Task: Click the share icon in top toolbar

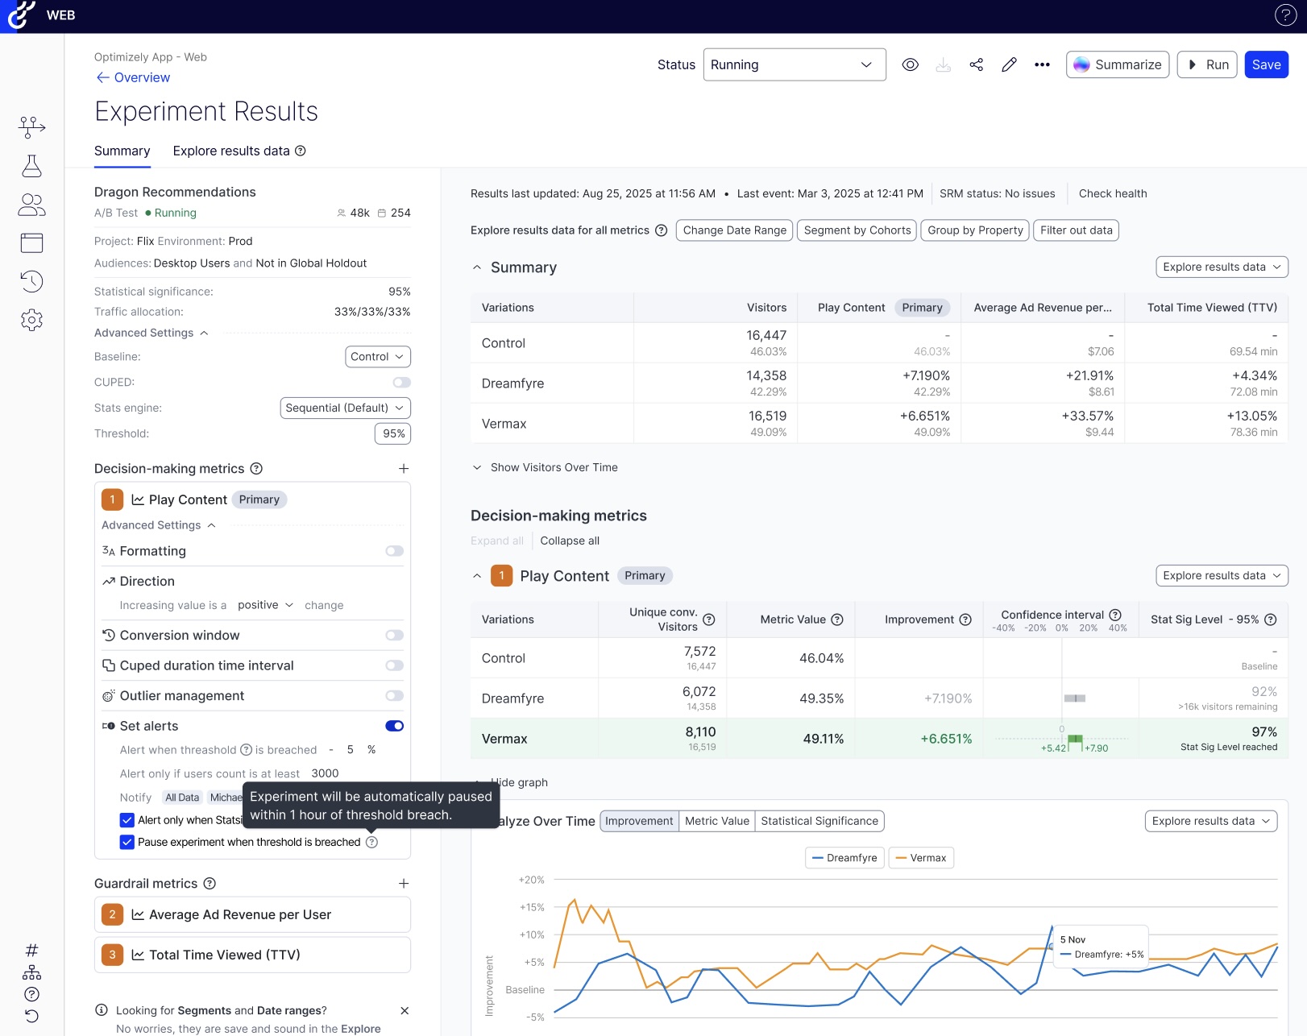Action: [x=976, y=64]
